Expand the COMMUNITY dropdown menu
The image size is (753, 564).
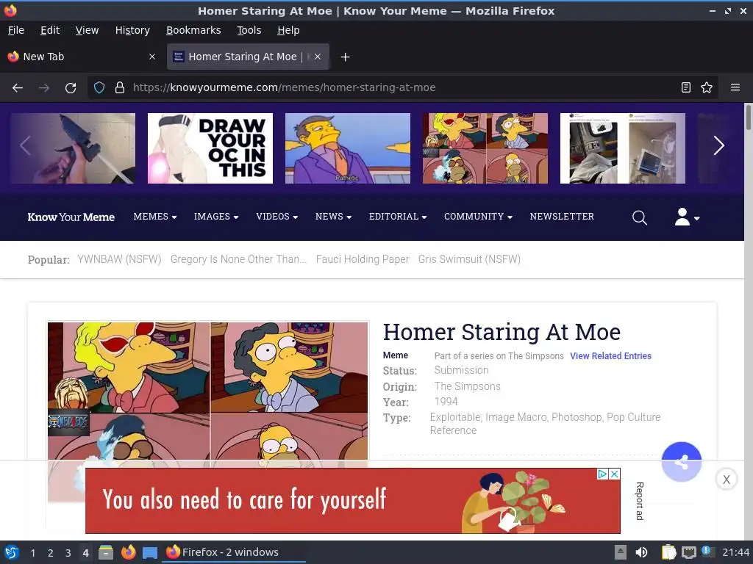478,217
